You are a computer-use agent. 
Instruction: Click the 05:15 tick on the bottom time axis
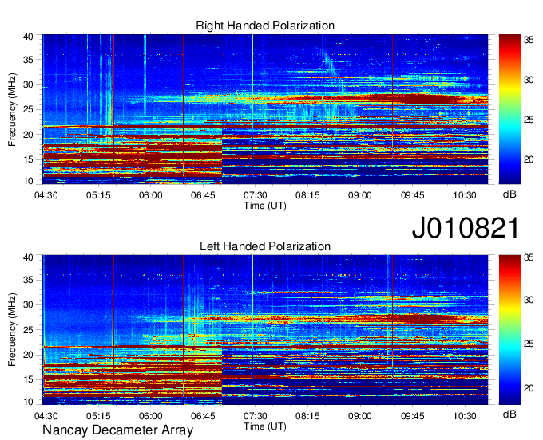(98, 416)
